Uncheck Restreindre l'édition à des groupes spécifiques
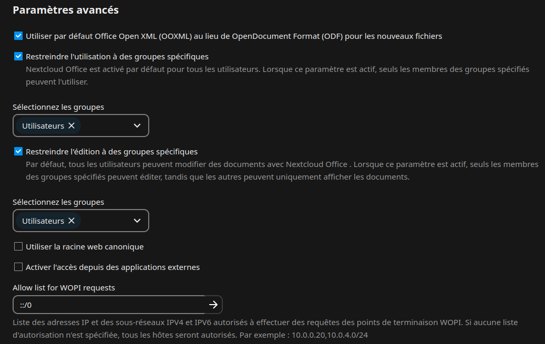The image size is (545, 344). click(x=18, y=152)
